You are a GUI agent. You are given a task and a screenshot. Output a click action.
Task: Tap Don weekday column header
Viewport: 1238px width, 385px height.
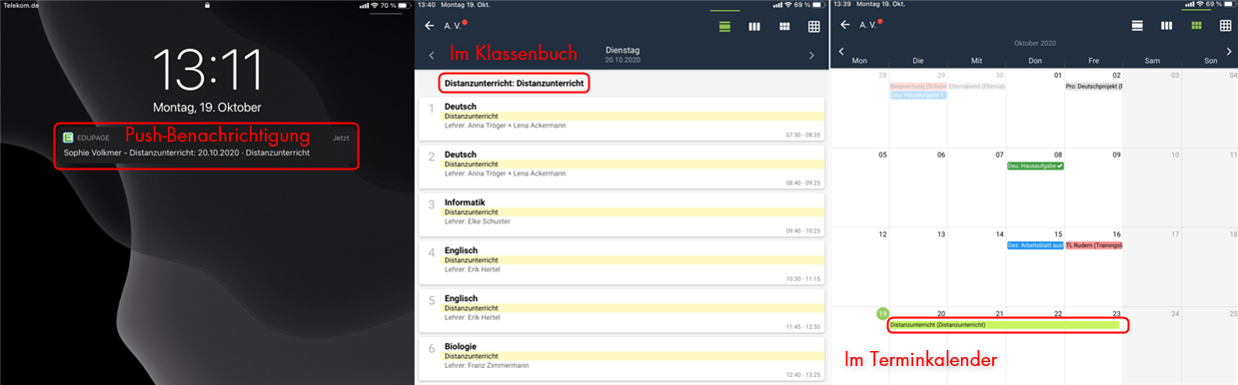(1035, 61)
